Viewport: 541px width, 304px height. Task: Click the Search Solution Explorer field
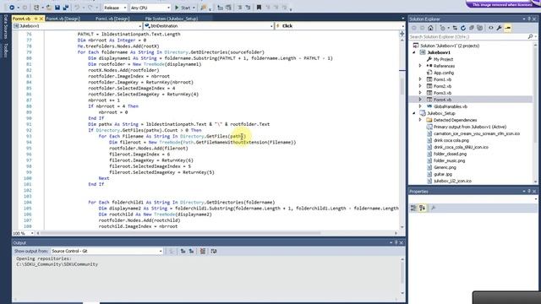coord(468,36)
